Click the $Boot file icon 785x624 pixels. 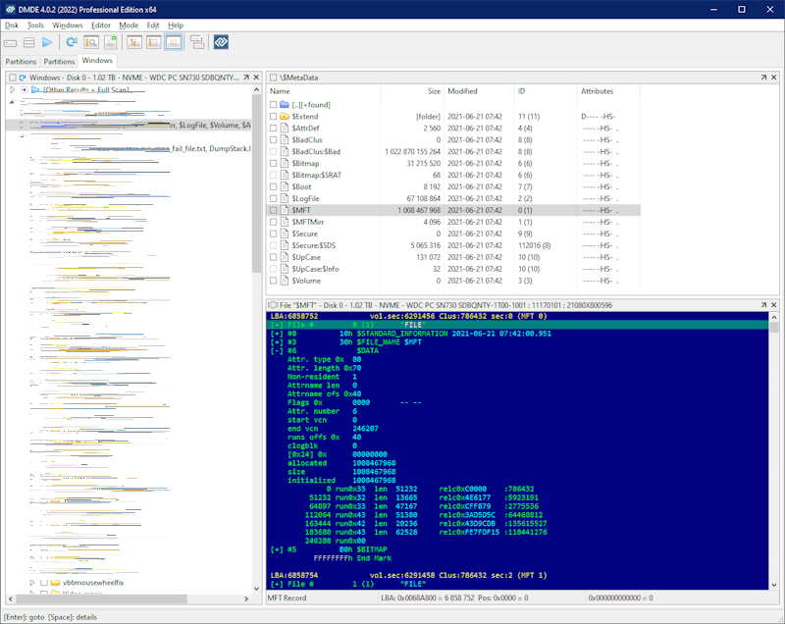point(284,186)
